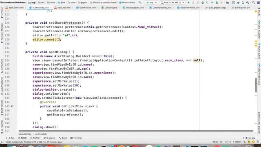Switch to the DataRepository.java tab

[x=161, y=8]
